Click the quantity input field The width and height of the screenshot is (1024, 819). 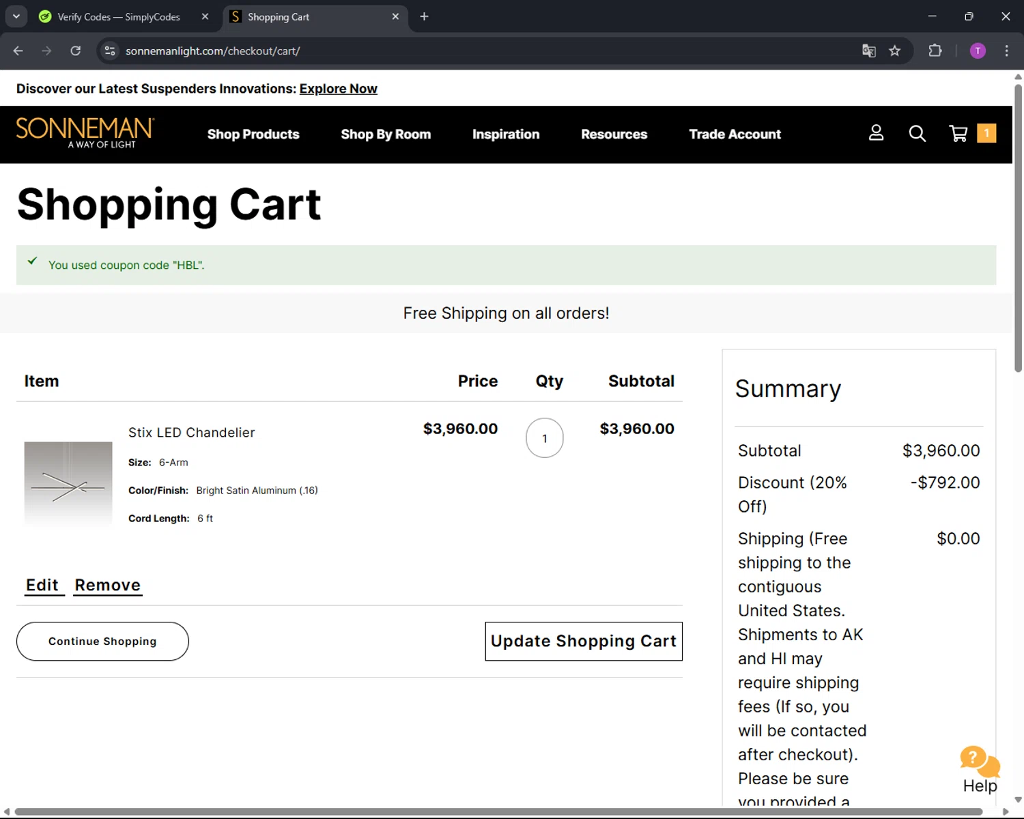coord(545,438)
